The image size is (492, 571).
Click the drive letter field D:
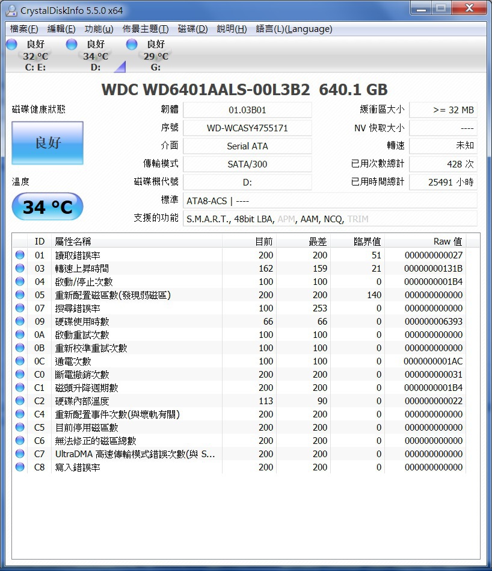point(247,182)
